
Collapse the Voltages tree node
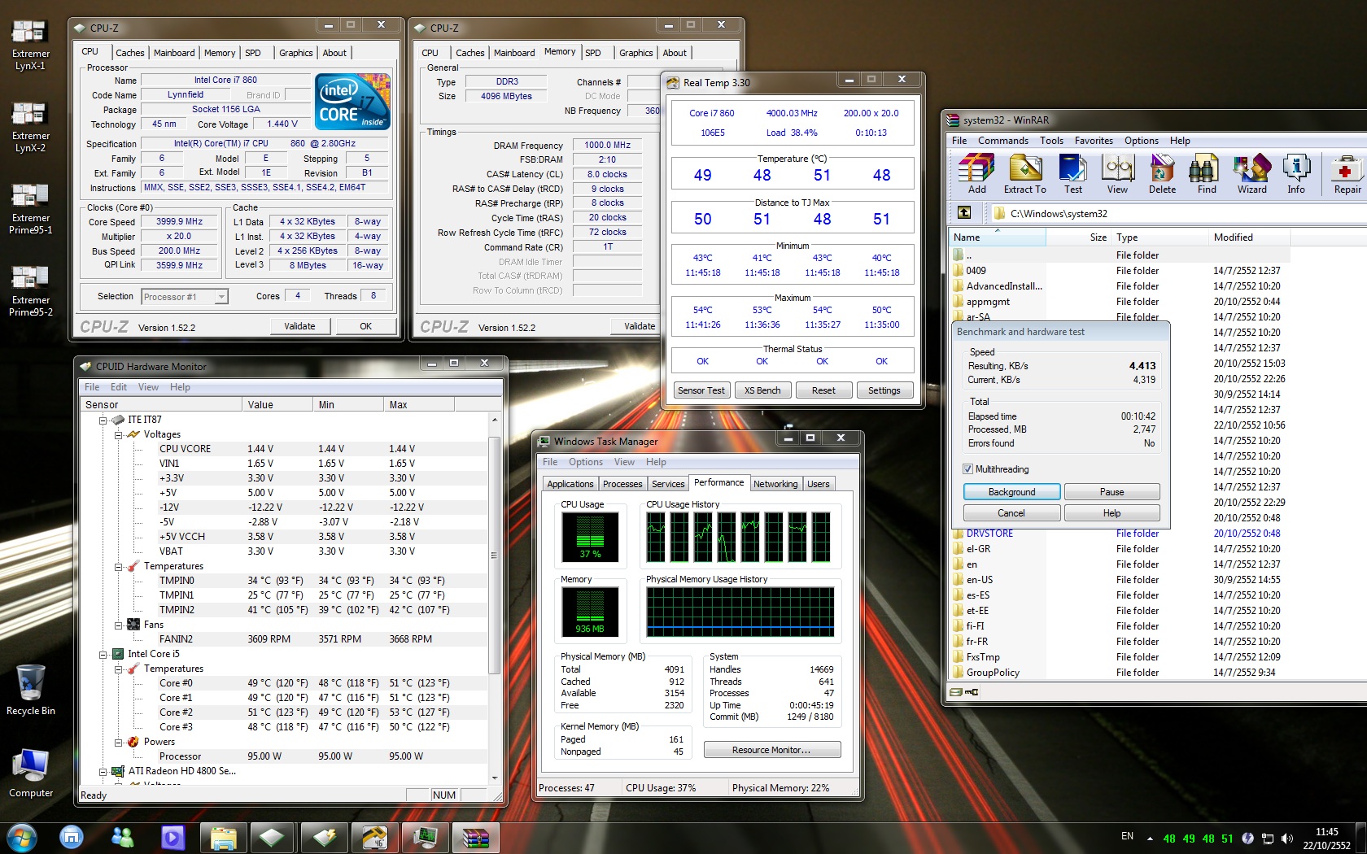pos(119,435)
